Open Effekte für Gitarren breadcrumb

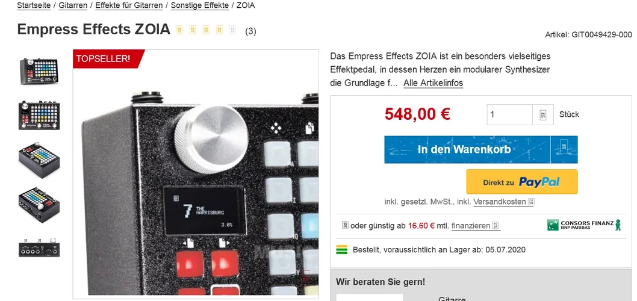(129, 5)
